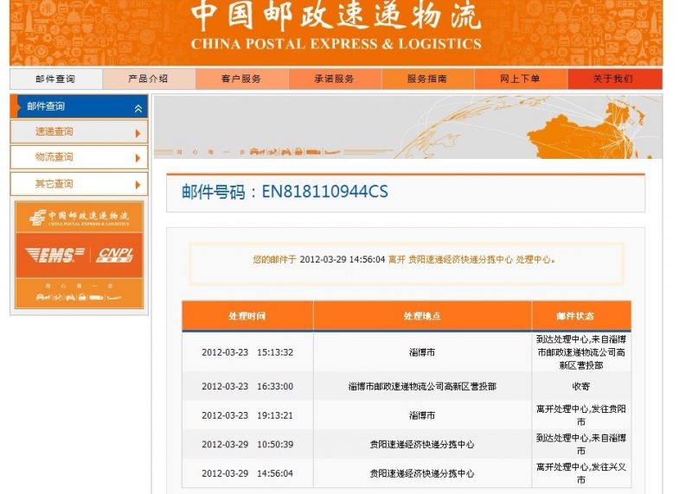Click the 离开处理中心,发往兴义市 status cell

[x=581, y=474]
